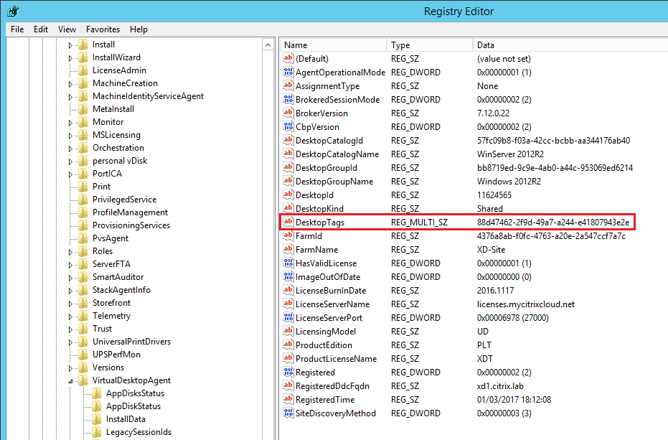Expand the Install key
The width and height of the screenshot is (668, 440).
(x=71, y=45)
